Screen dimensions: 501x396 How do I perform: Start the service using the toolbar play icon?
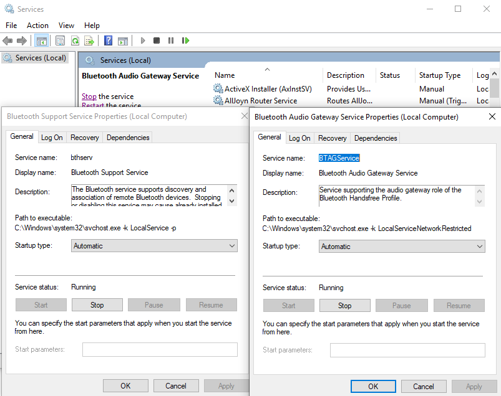pyautogui.click(x=143, y=40)
